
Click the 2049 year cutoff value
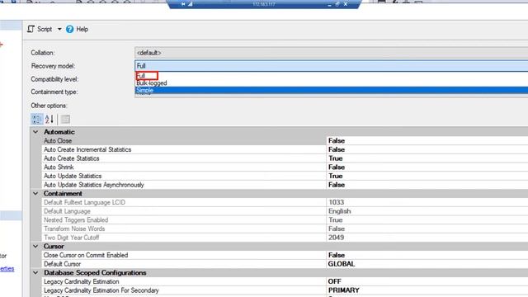coord(336,238)
